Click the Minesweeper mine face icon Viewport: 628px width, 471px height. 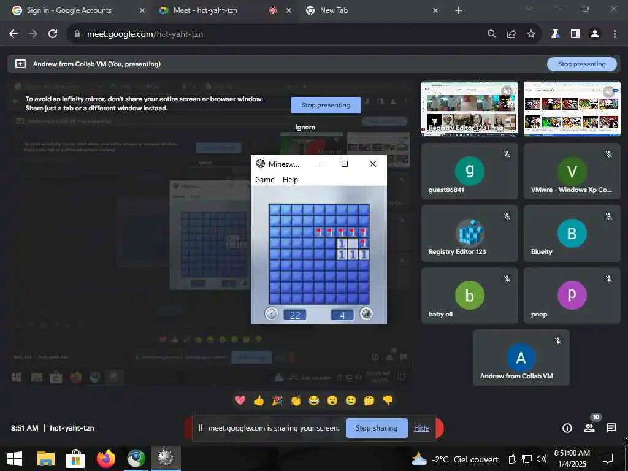[x=366, y=313]
